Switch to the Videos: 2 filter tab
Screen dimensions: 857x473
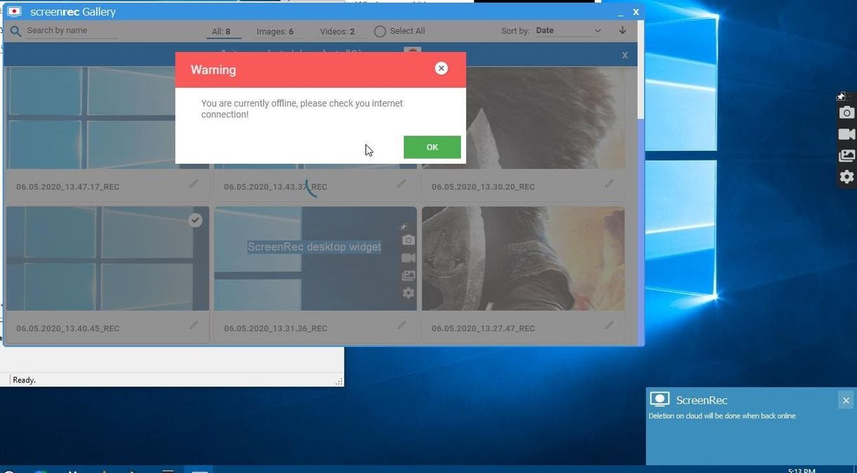(x=337, y=32)
